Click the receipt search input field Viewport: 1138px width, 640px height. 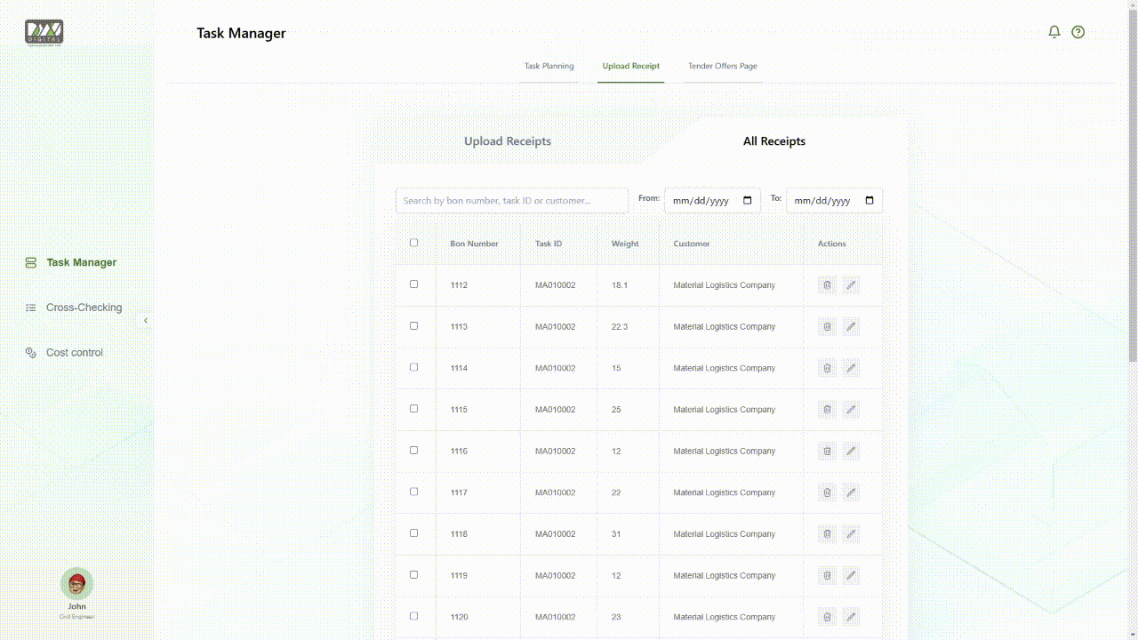[511, 201]
